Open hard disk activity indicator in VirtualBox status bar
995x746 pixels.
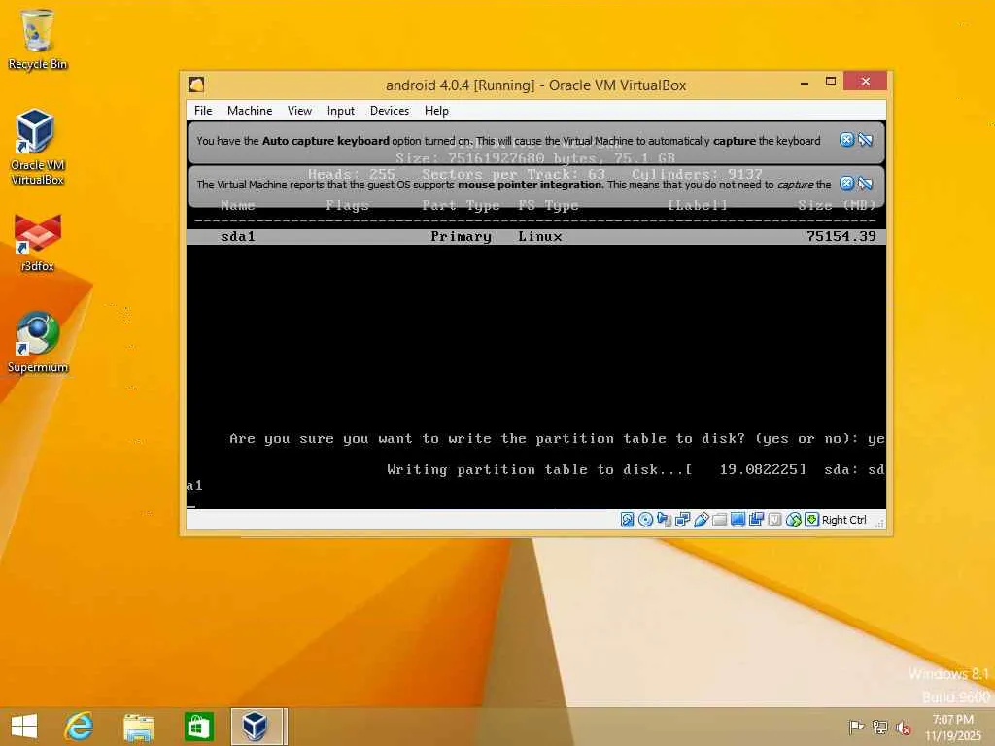[627, 520]
